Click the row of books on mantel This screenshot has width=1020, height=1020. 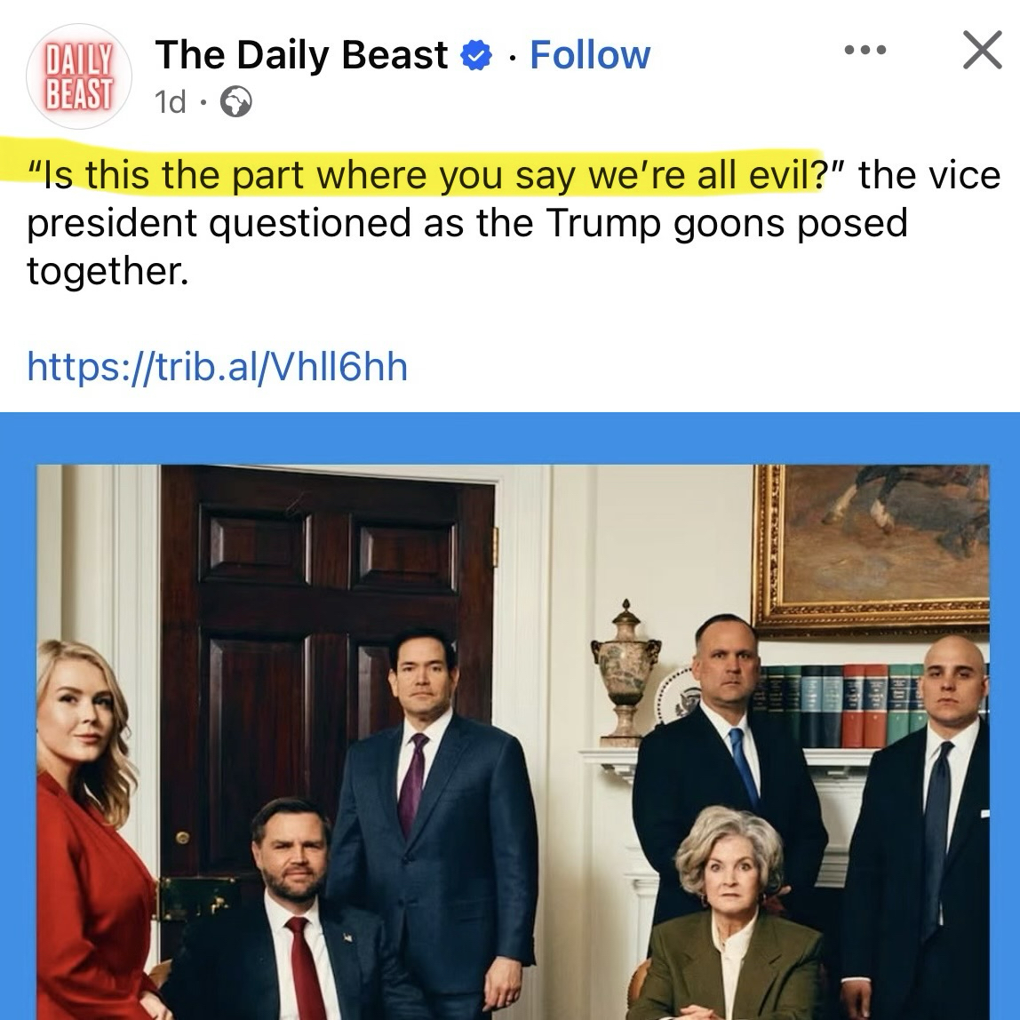872,705
